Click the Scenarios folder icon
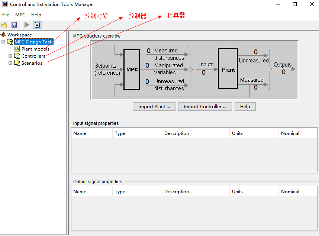 (17, 63)
